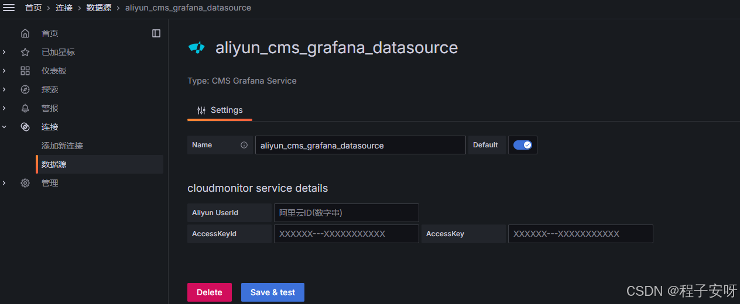This screenshot has height=304, width=740.
Task: Click the CMS datasource logo icon
Action: point(197,47)
